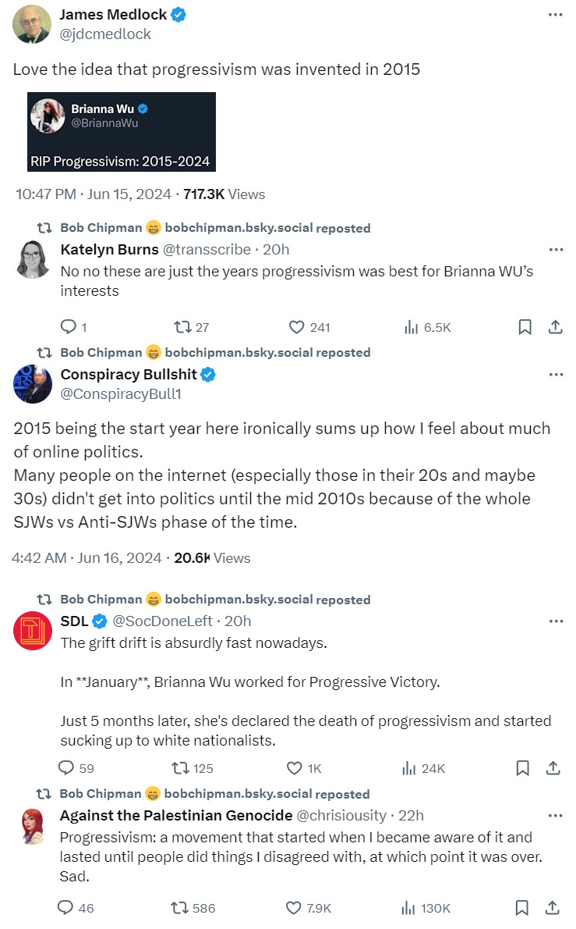Reply to Katelyn Burns's tweet
This screenshot has height=929, width=576.
click(x=69, y=328)
